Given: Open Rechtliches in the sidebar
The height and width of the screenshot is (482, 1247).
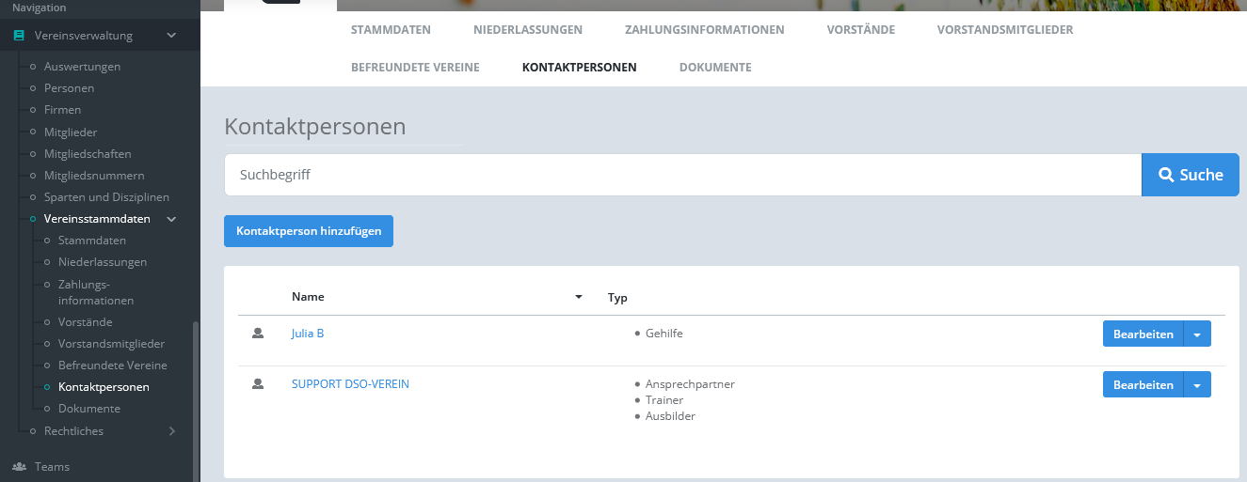Looking at the screenshot, I should coord(73,431).
